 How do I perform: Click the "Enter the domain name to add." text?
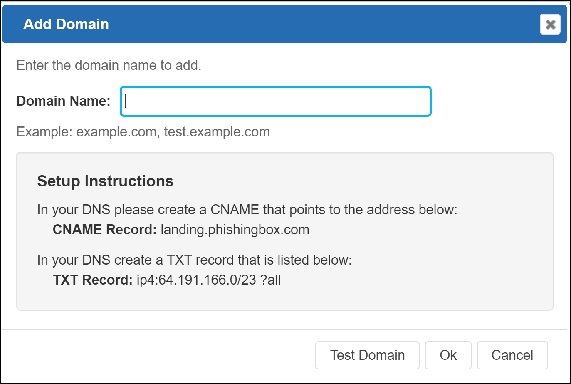pyautogui.click(x=109, y=65)
